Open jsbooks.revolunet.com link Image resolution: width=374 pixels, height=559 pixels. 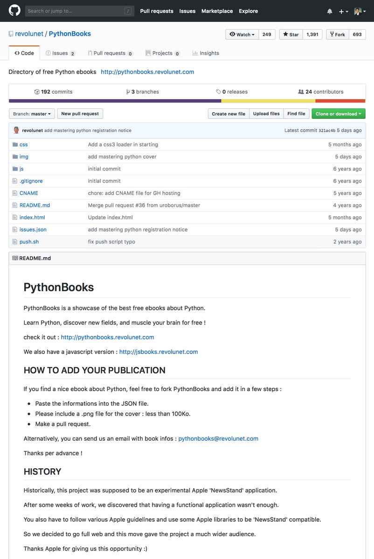[159, 352]
